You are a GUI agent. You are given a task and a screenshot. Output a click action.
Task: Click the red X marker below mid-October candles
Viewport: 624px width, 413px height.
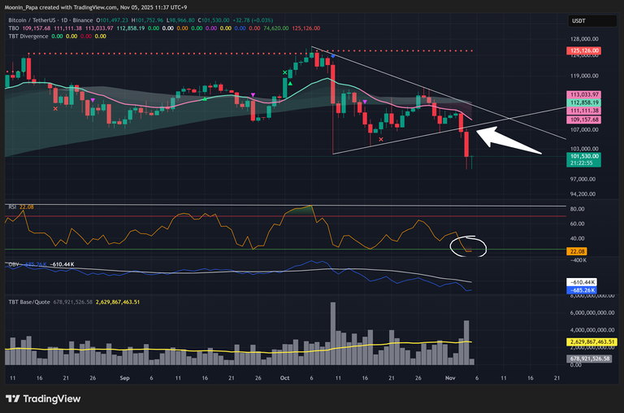click(x=382, y=140)
